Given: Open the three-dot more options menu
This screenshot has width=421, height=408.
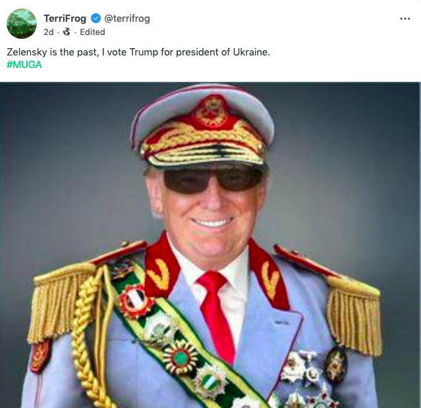Looking at the screenshot, I should (x=405, y=18).
